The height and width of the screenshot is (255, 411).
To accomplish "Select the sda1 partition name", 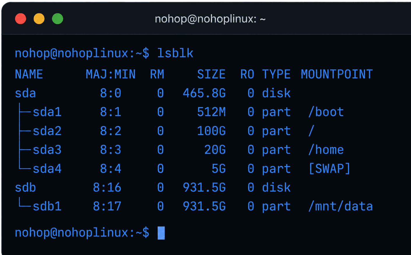I will coord(47,112).
